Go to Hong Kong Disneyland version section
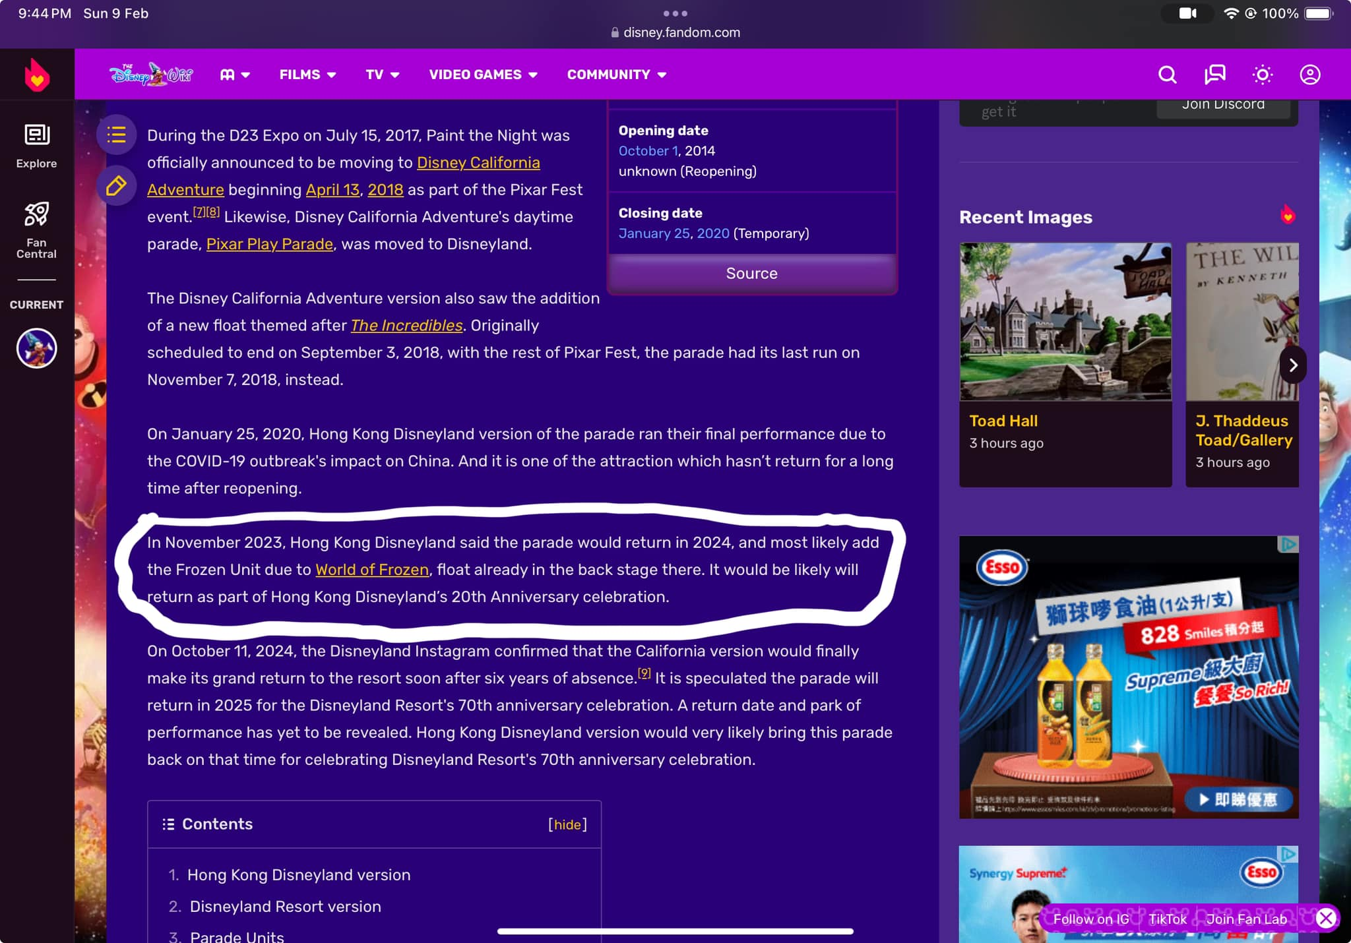 pyautogui.click(x=299, y=874)
